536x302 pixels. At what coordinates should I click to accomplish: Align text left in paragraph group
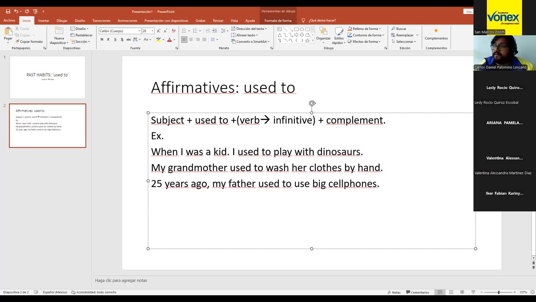[x=184, y=39]
